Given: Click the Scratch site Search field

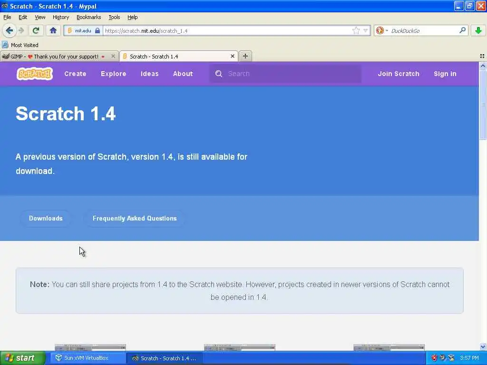Looking at the screenshot, I should pos(285,74).
